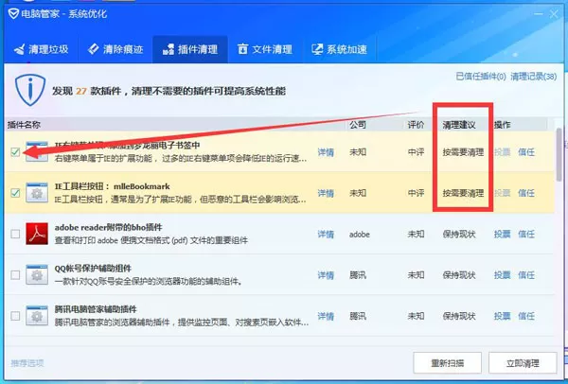Check the QQ帐号保护辅助组件 checkbox
Image resolution: width=568 pixels, height=384 pixels.
tap(15, 275)
